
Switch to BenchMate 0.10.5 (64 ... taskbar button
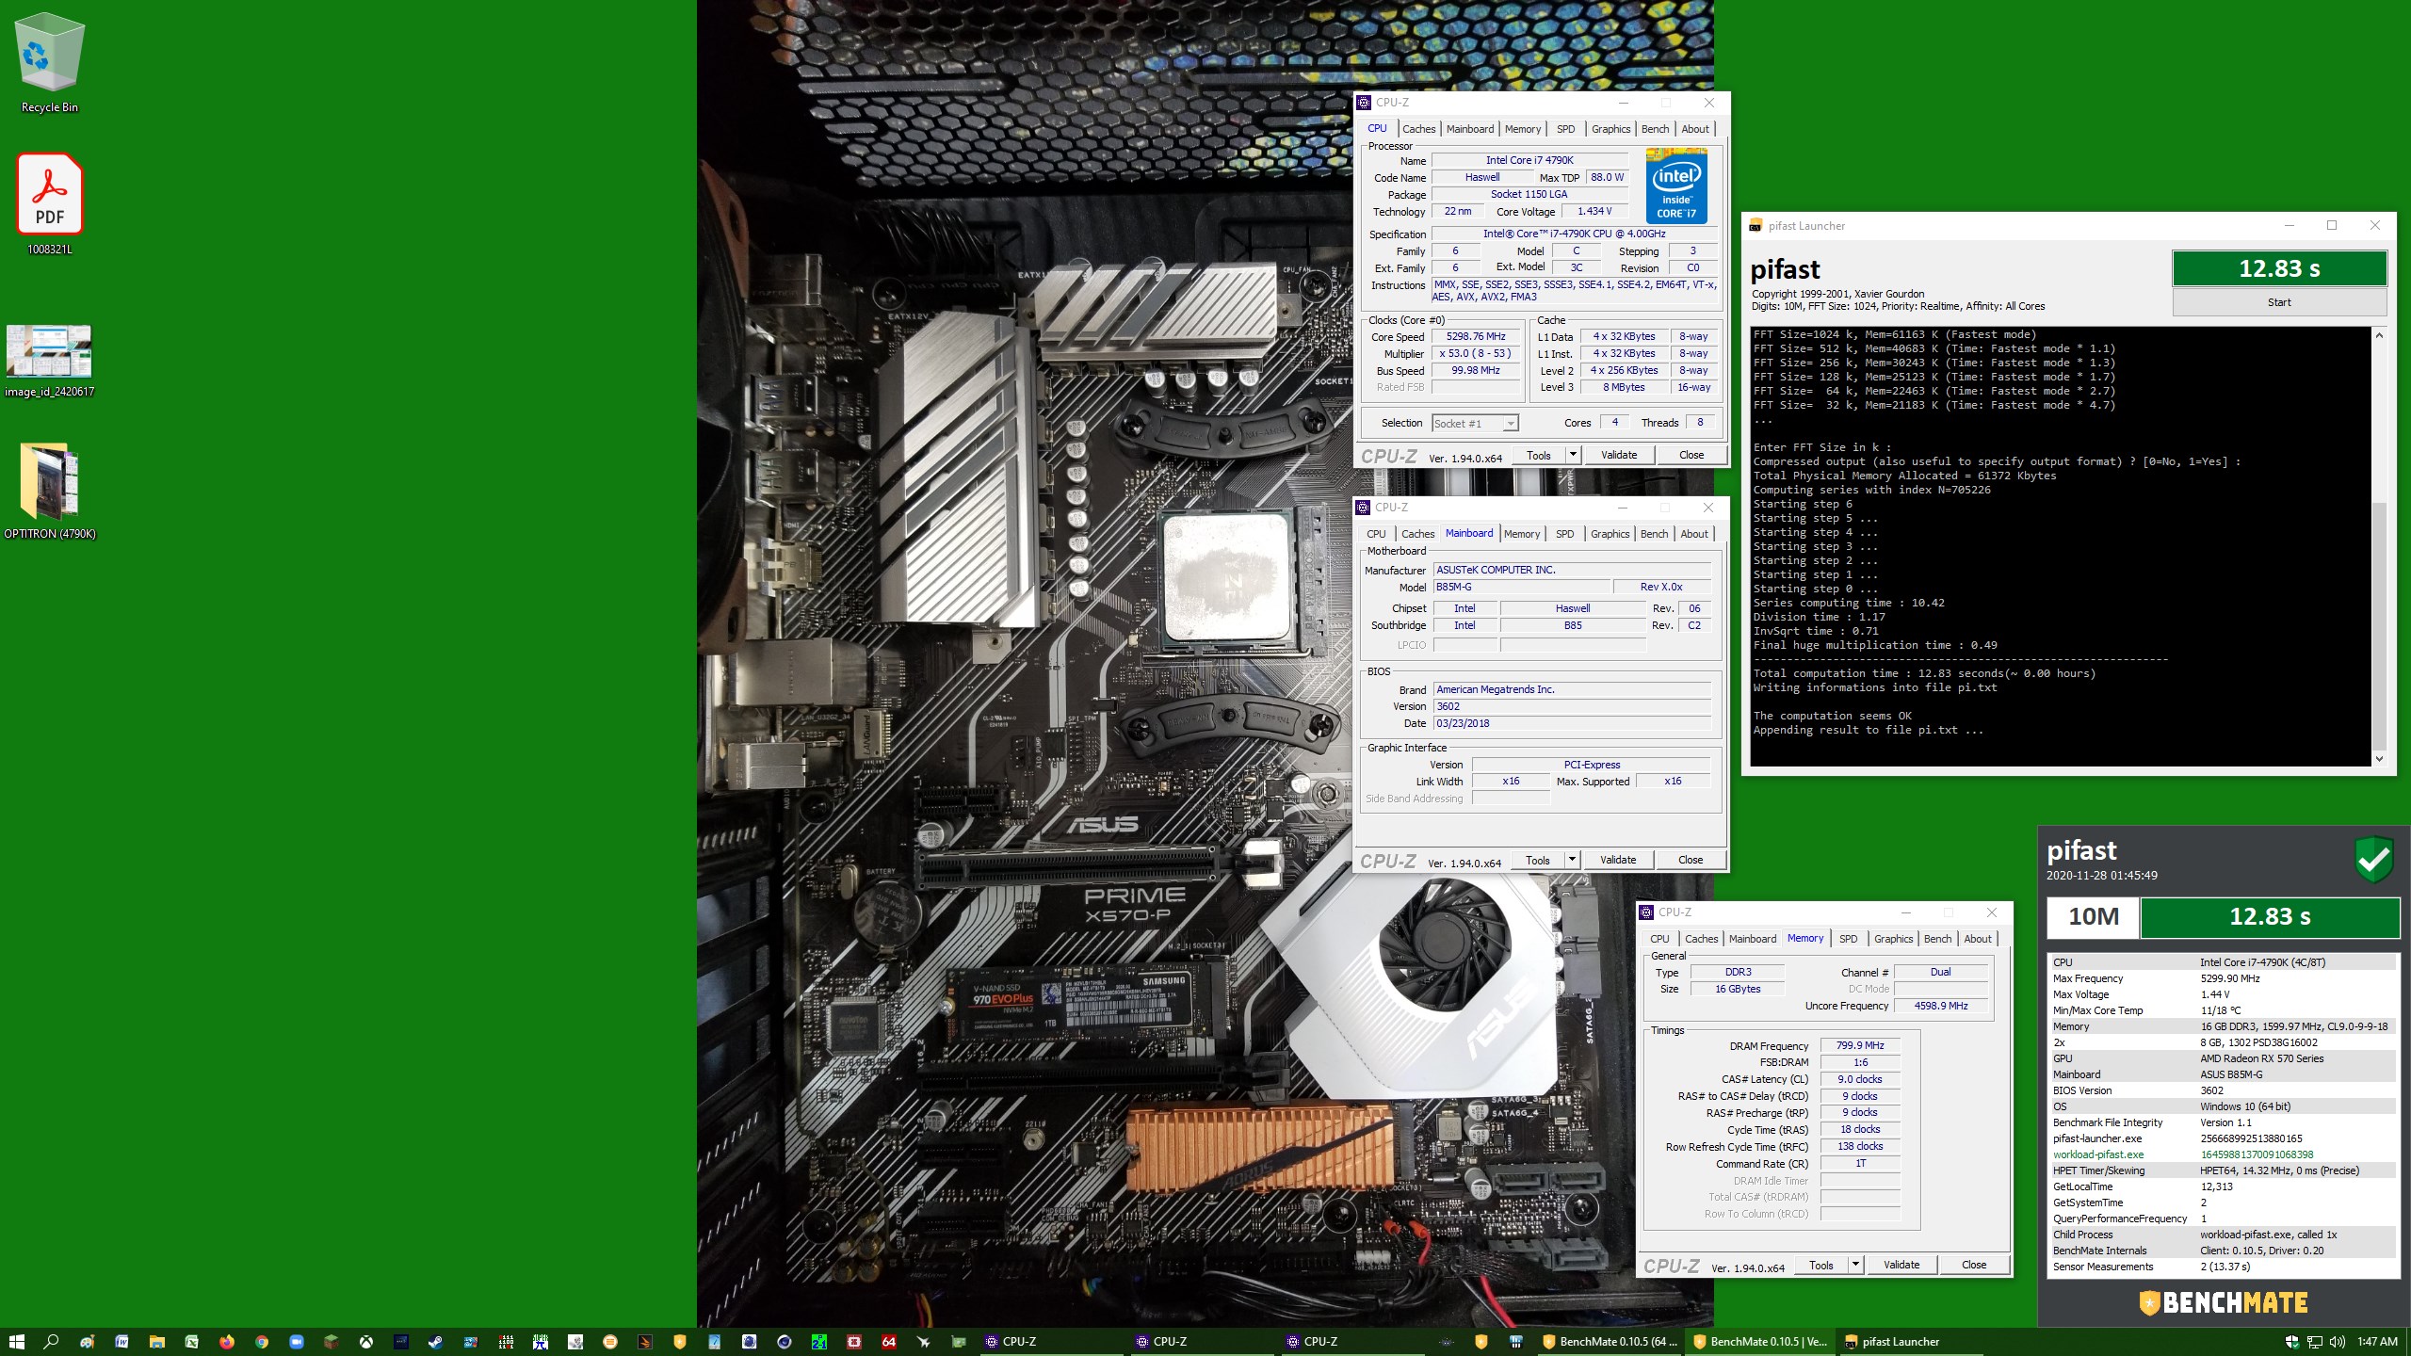coord(1610,1341)
